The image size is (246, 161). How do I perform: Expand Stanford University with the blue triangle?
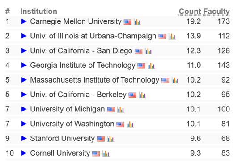(24, 138)
